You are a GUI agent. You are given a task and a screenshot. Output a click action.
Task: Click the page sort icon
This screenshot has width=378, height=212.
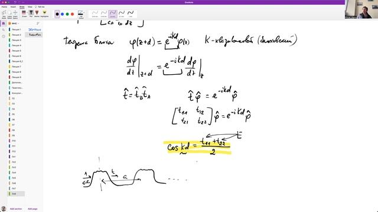point(38,24)
